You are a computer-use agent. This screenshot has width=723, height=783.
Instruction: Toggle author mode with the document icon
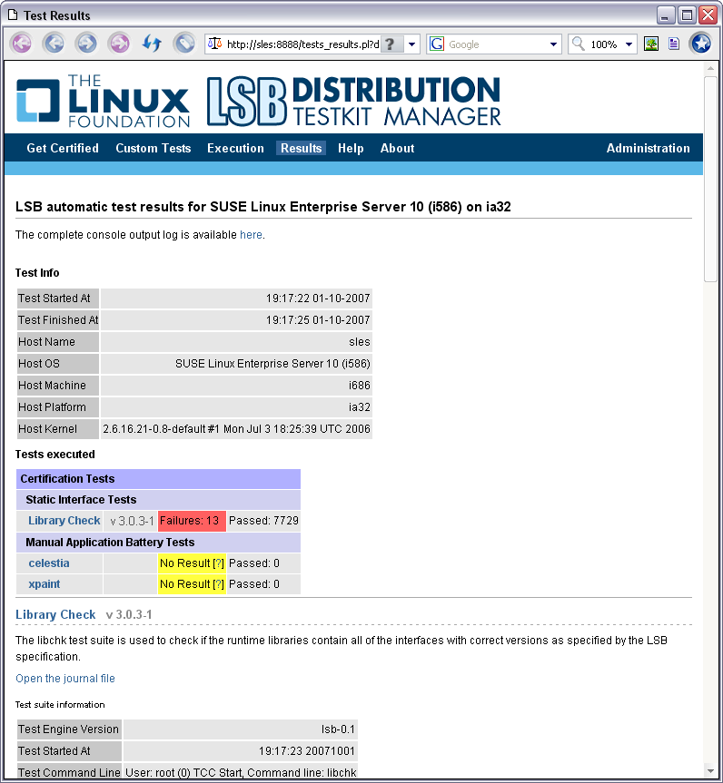(674, 44)
